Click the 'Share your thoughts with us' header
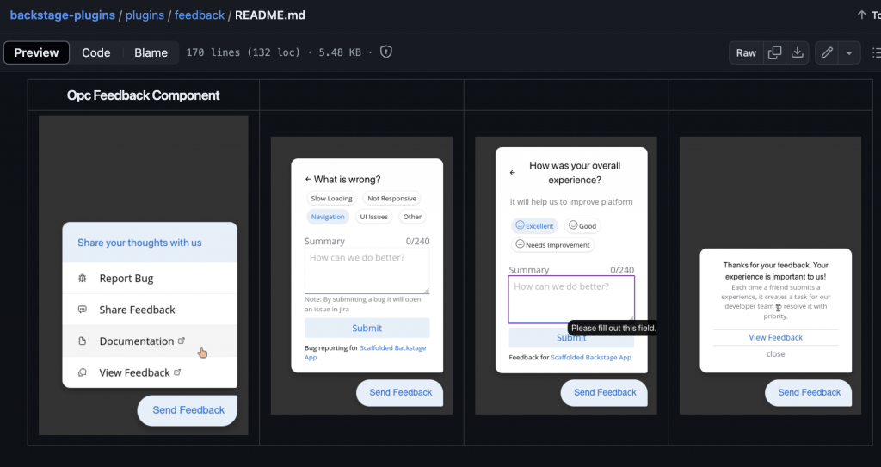 coord(139,243)
